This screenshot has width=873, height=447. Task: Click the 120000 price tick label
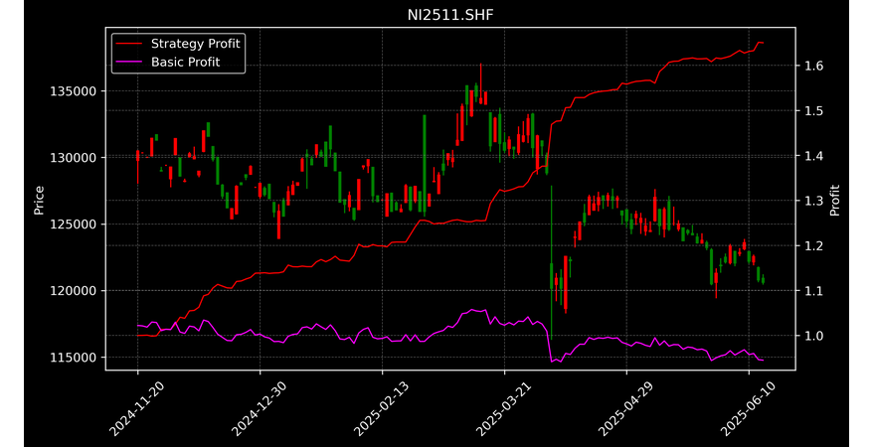coord(74,291)
